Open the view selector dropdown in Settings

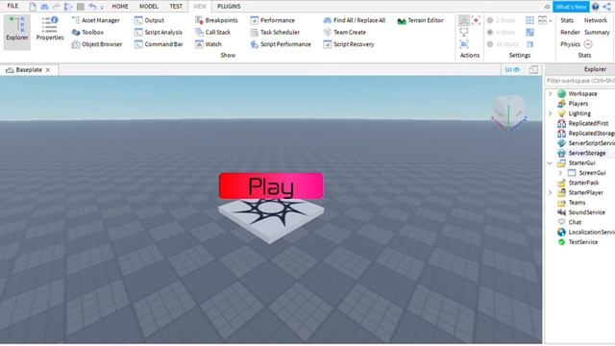click(545, 20)
